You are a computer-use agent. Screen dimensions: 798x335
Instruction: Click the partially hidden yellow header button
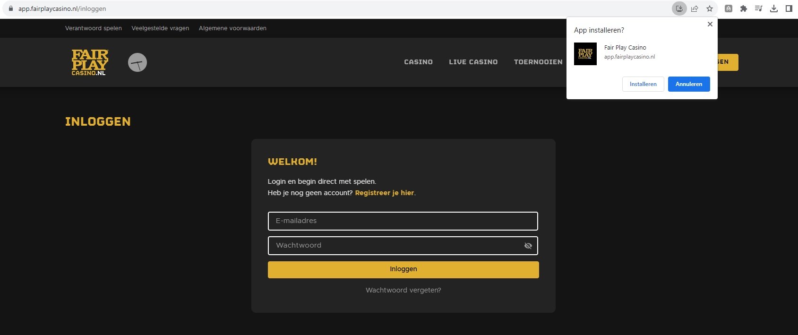728,62
